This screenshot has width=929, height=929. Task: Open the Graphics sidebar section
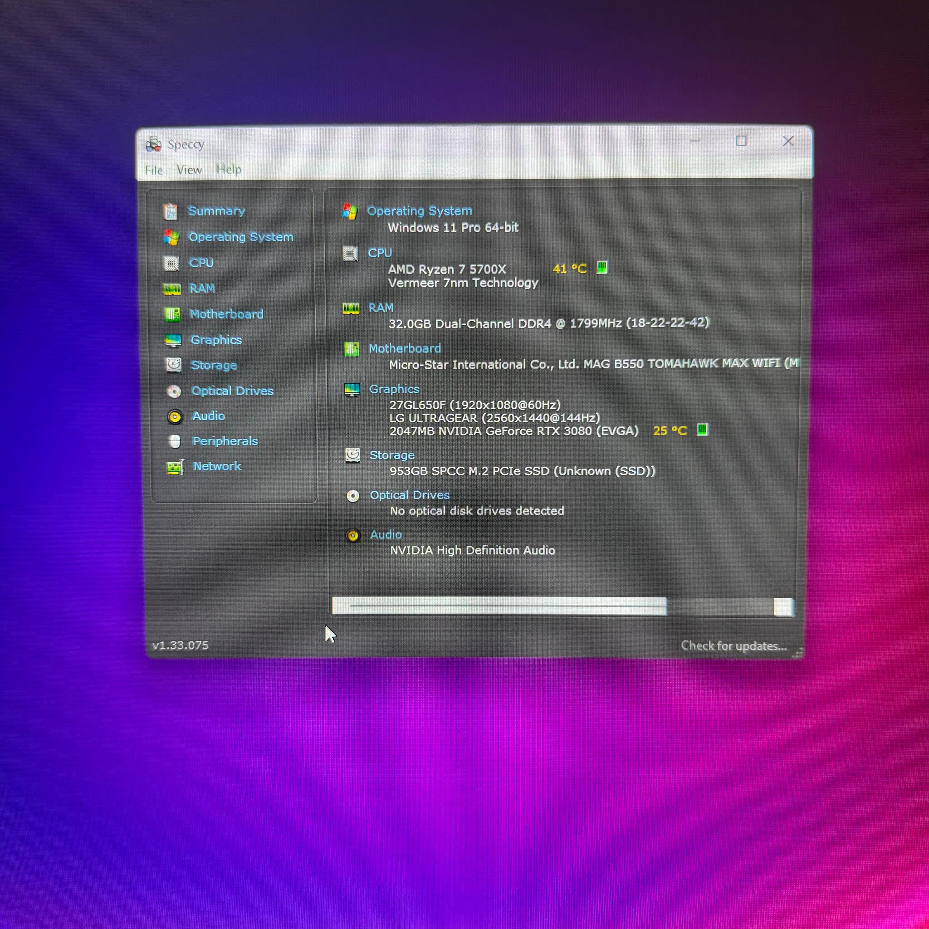216,340
